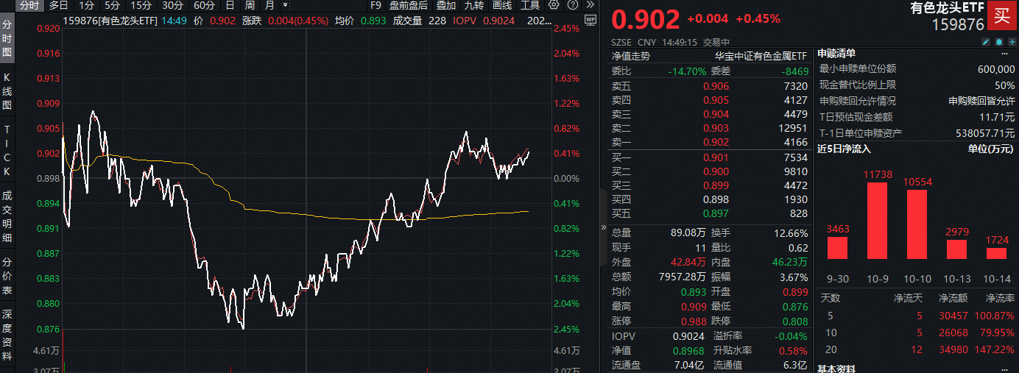Open the chart settings gear icon
1019x373 pixels.
(x=554, y=5)
